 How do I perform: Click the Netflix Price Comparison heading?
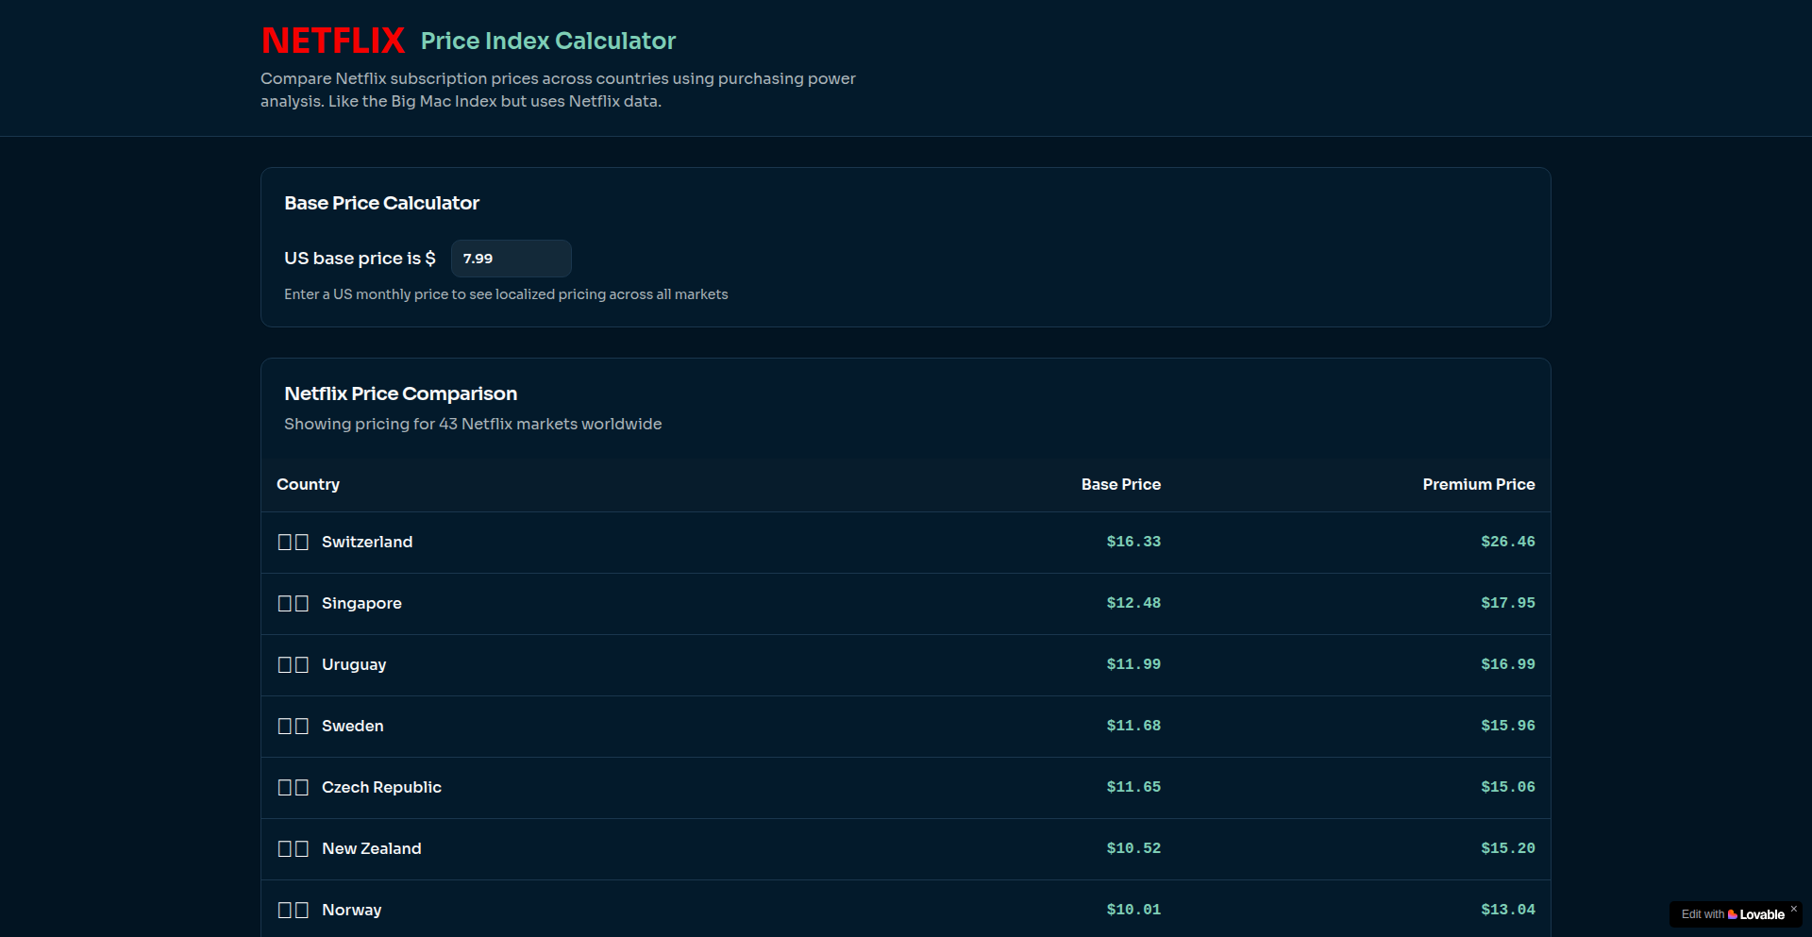tap(400, 393)
